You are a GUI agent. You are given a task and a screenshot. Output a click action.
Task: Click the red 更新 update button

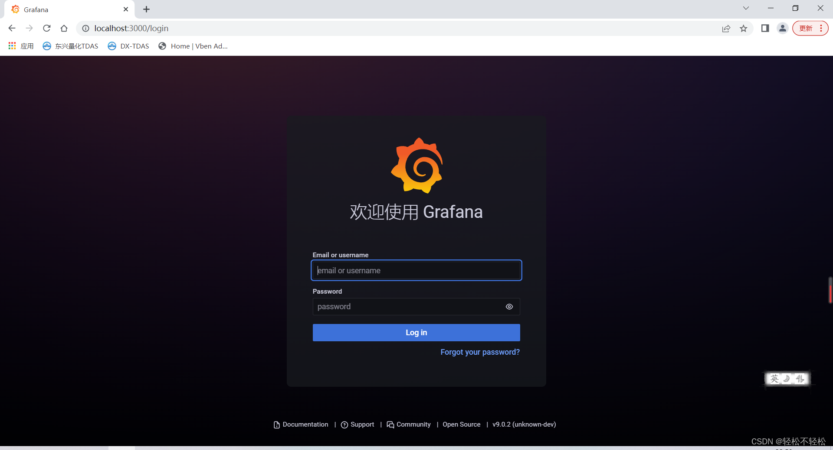point(806,28)
